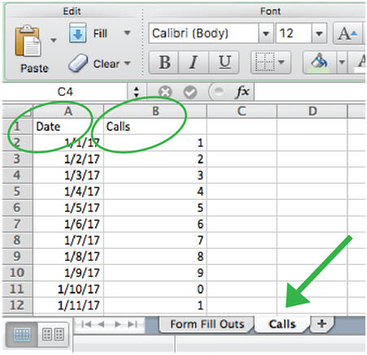The height and width of the screenshot is (355, 367).
Task: Click the Name Box showing C4
Action: [x=65, y=92]
